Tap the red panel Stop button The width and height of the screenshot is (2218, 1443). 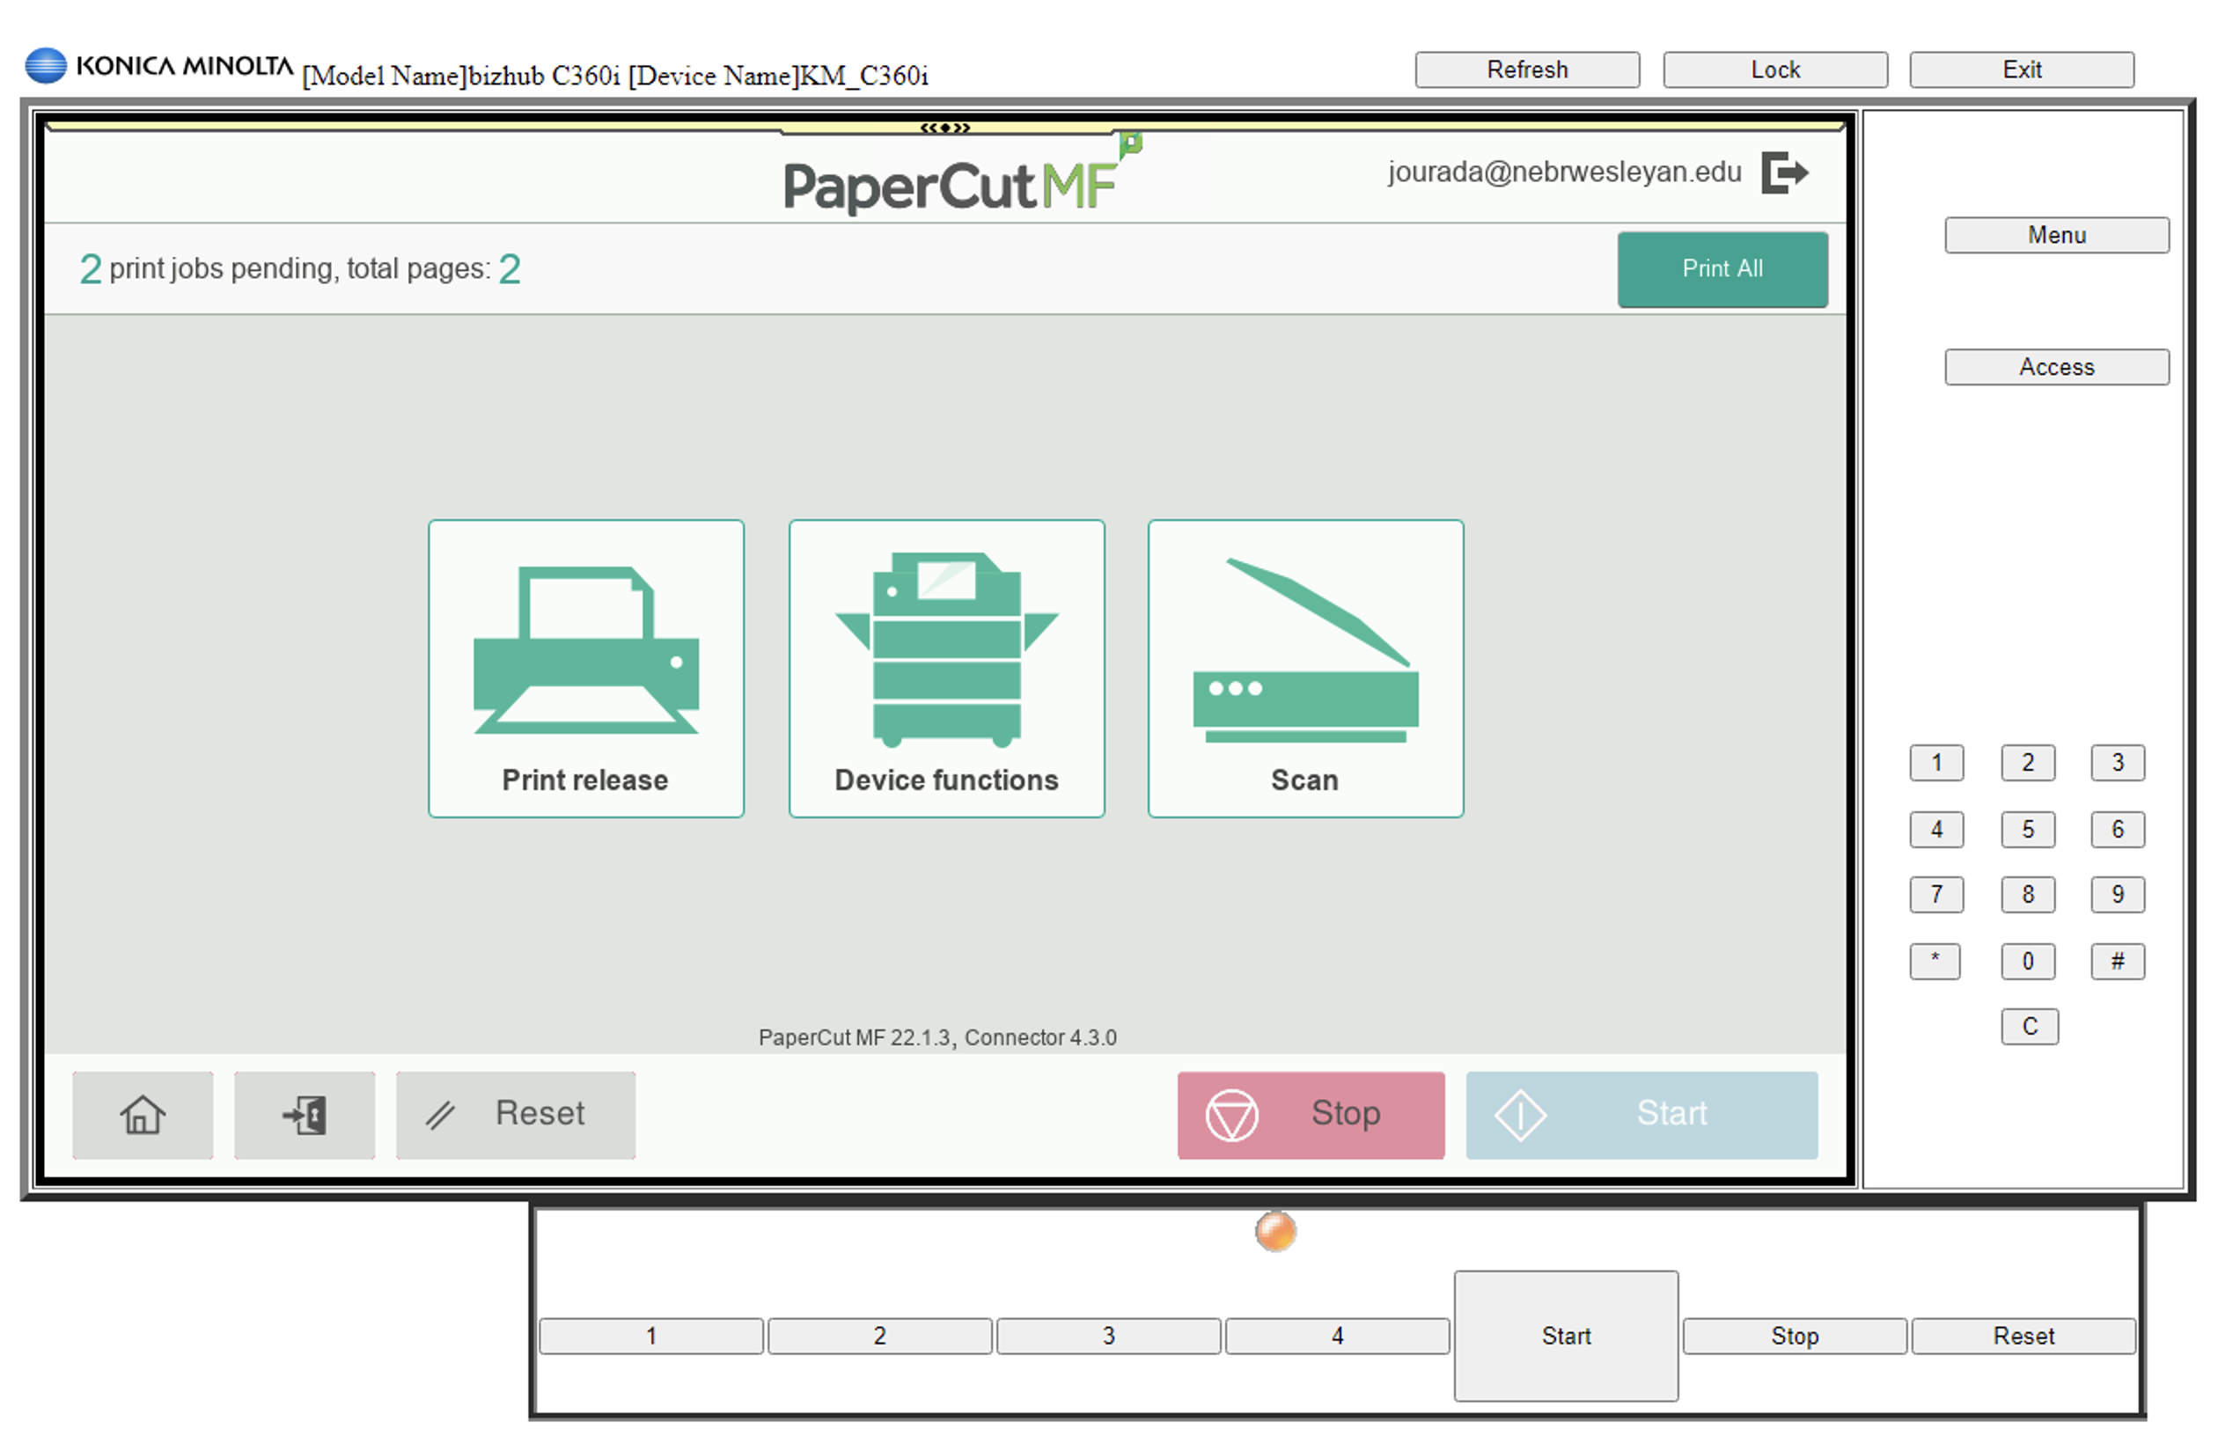(1311, 1114)
